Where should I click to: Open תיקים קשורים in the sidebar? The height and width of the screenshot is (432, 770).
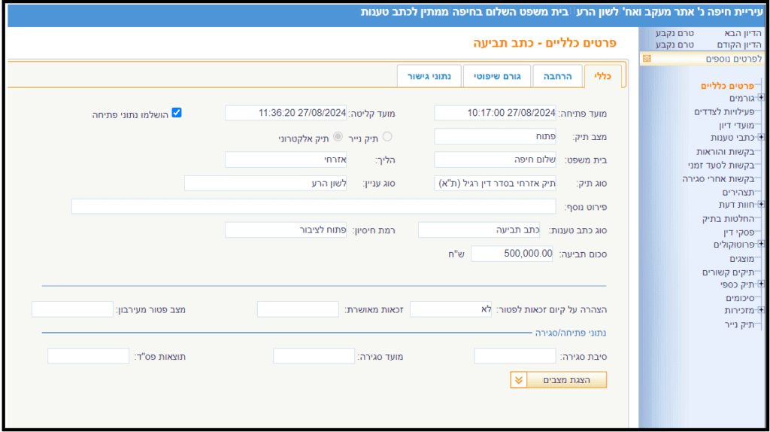729,272
